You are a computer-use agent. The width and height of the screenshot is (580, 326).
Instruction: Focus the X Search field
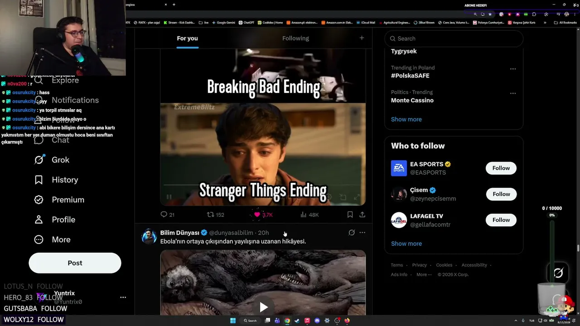click(454, 38)
